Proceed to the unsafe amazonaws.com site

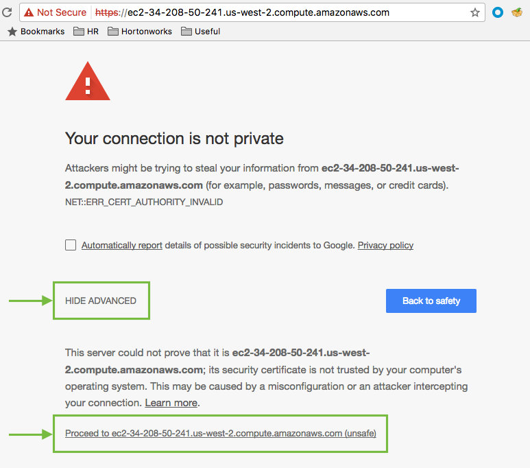coord(220,433)
